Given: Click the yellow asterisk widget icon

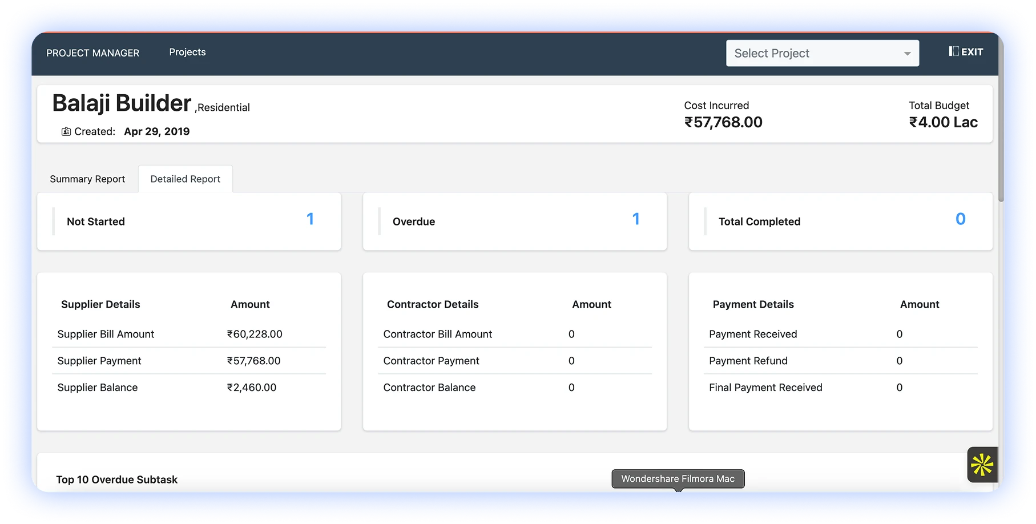Looking at the screenshot, I should click(x=982, y=465).
